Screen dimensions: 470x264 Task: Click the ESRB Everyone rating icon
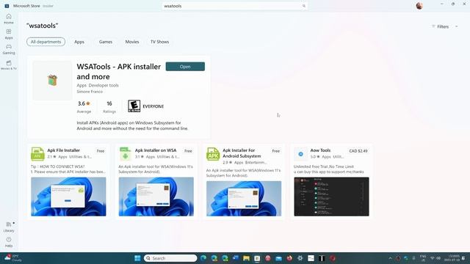[134, 106]
